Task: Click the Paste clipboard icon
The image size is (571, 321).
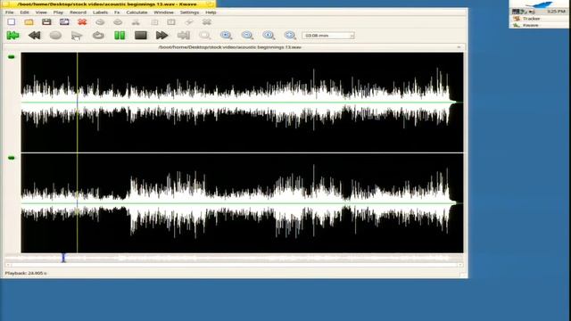Action: 171,21
